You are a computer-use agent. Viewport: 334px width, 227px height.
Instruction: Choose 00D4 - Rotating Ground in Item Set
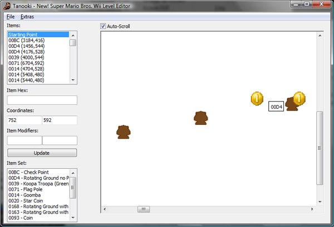coord(38,178)
